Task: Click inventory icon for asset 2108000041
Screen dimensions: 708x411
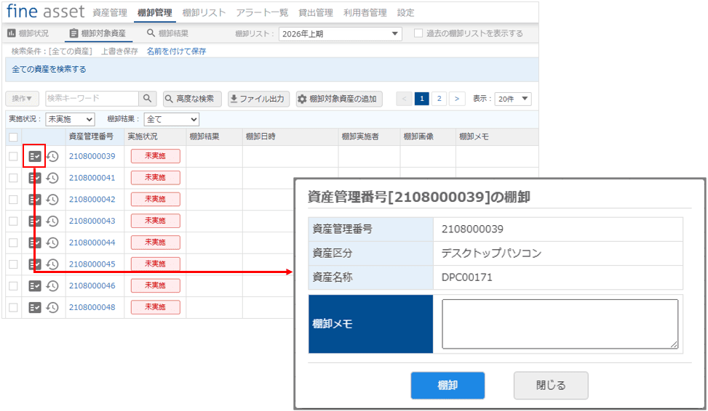Action: (35, 178)
